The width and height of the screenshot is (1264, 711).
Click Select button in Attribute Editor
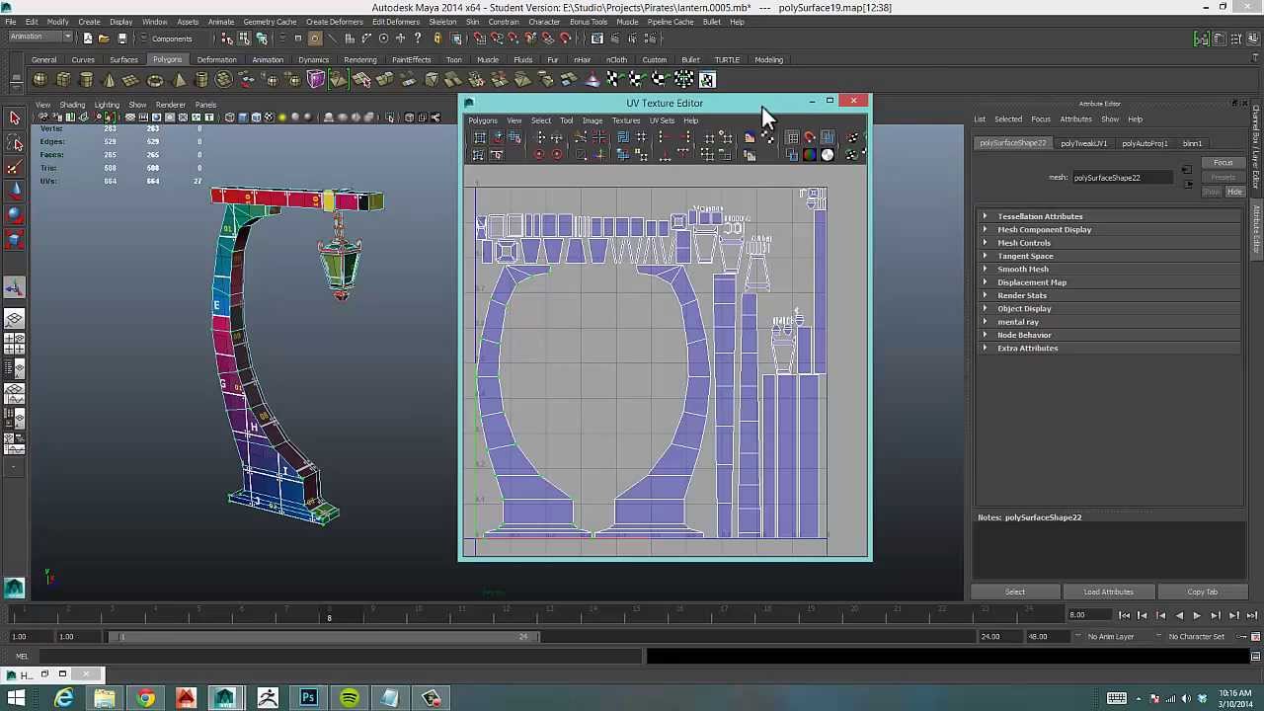[1015, 592]
